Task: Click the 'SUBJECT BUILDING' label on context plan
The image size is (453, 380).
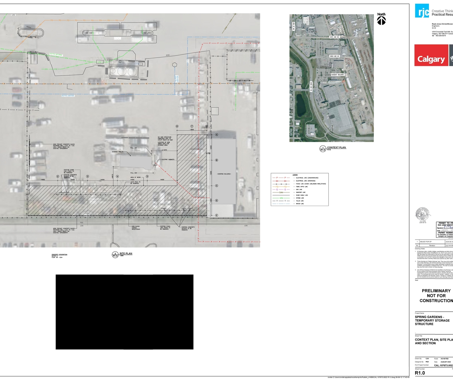Action: [337, 75]
